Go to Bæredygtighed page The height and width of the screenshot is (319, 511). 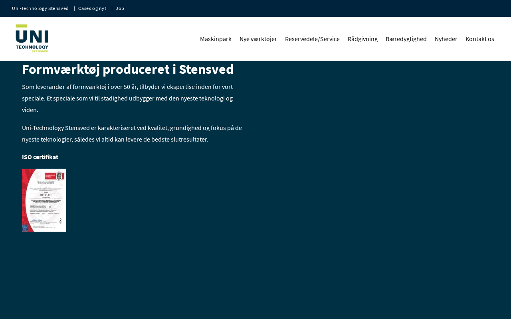[x=406, y=39]
